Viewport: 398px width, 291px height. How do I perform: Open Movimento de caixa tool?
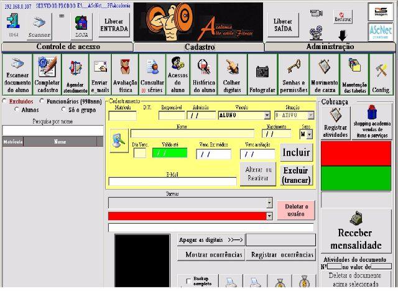pyautogui.click(x=325, y=75)
